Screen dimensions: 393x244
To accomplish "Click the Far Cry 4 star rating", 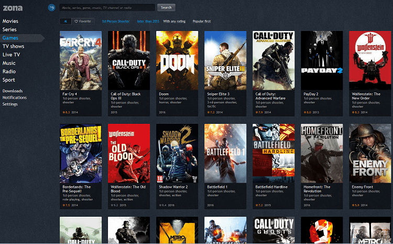I will click(66, 112).
